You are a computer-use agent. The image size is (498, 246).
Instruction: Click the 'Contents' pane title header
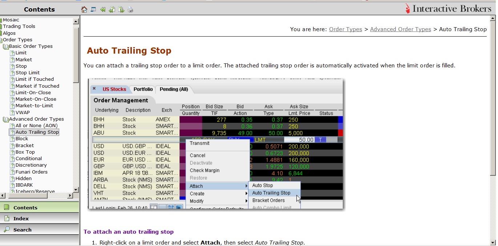point(40,9)
